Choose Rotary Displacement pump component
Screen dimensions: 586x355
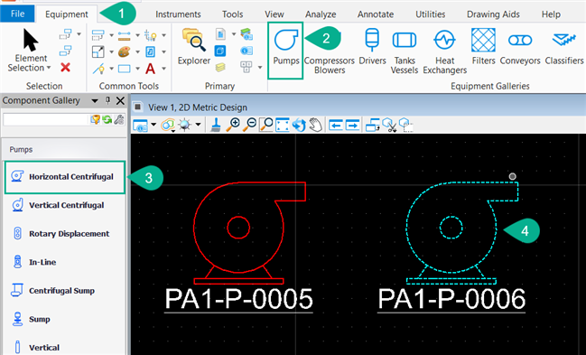coord(65,234)
